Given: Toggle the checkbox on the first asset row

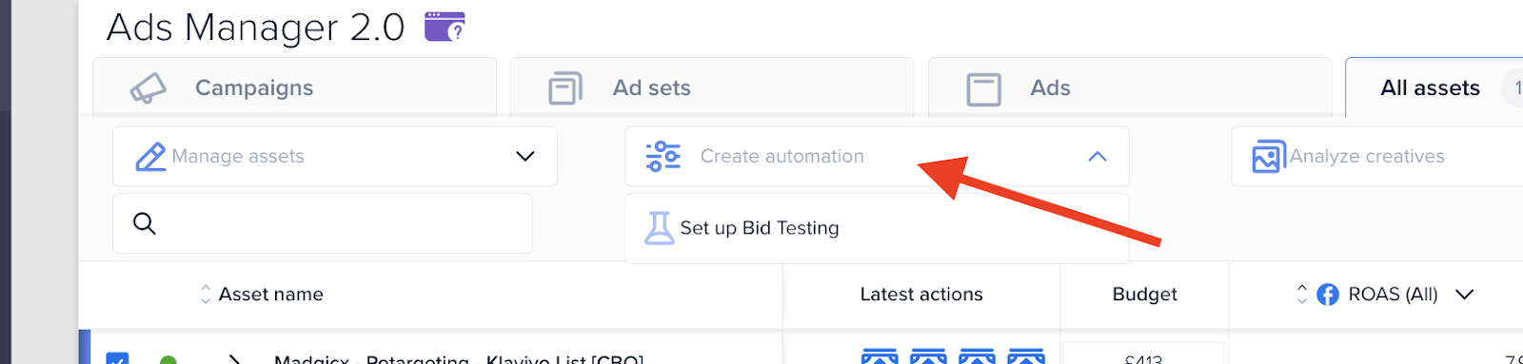Looking at the screenshot, I should pos(117,359).
